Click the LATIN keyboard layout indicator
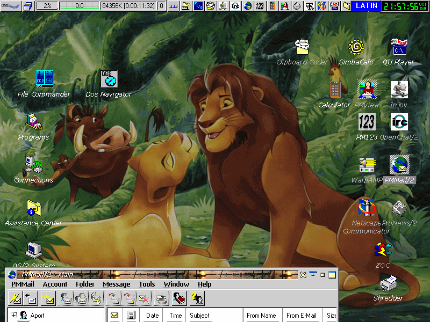 (367, 6)
